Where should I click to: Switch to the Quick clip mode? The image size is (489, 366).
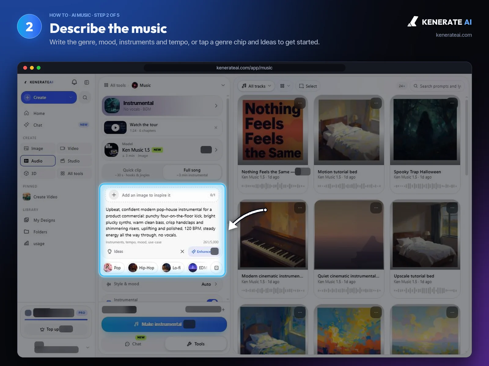coord(132,172)
